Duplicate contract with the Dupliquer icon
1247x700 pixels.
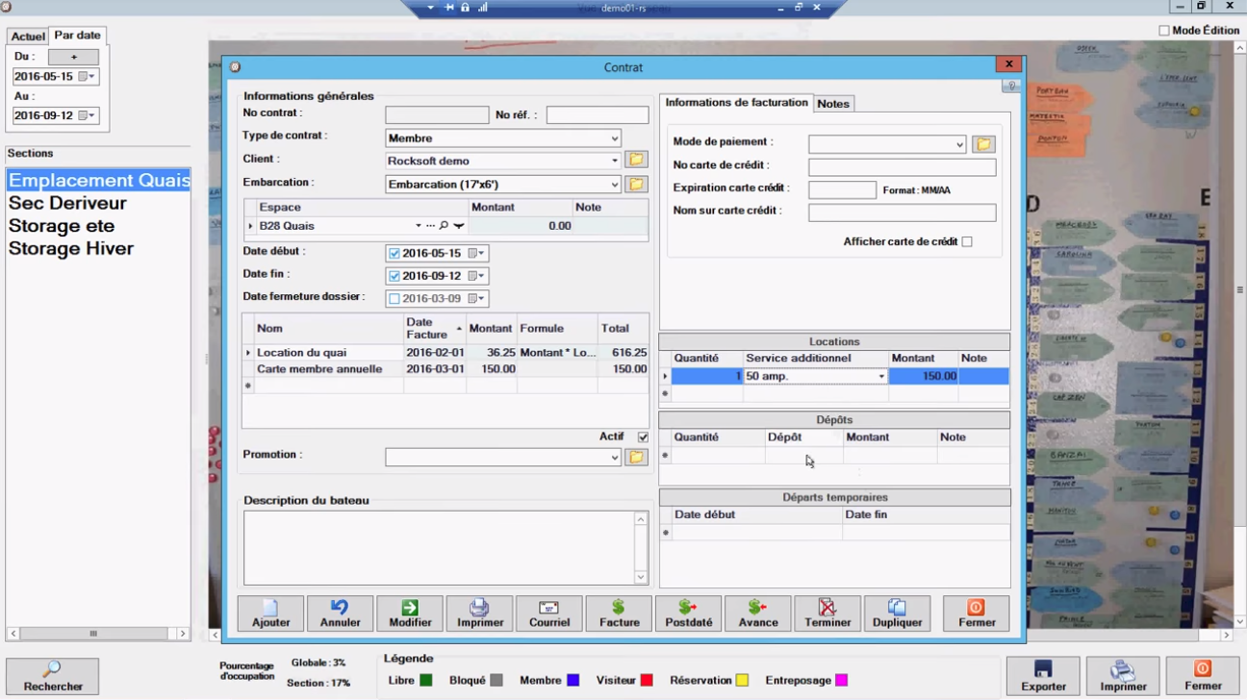click(897, 613)
